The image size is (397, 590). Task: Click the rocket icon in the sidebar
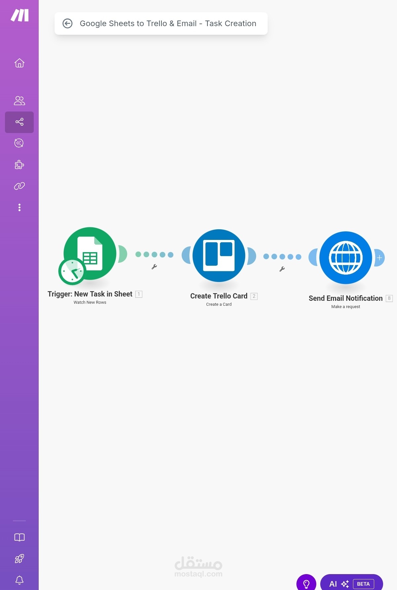coord(20,559)
